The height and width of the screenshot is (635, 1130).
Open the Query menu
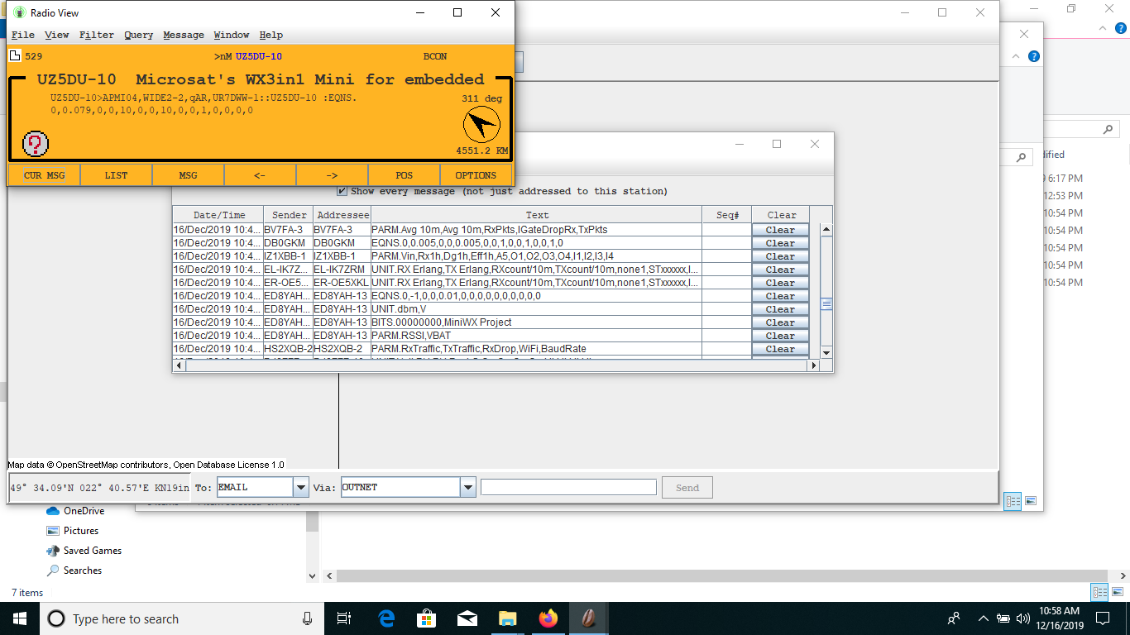point(139,35)
